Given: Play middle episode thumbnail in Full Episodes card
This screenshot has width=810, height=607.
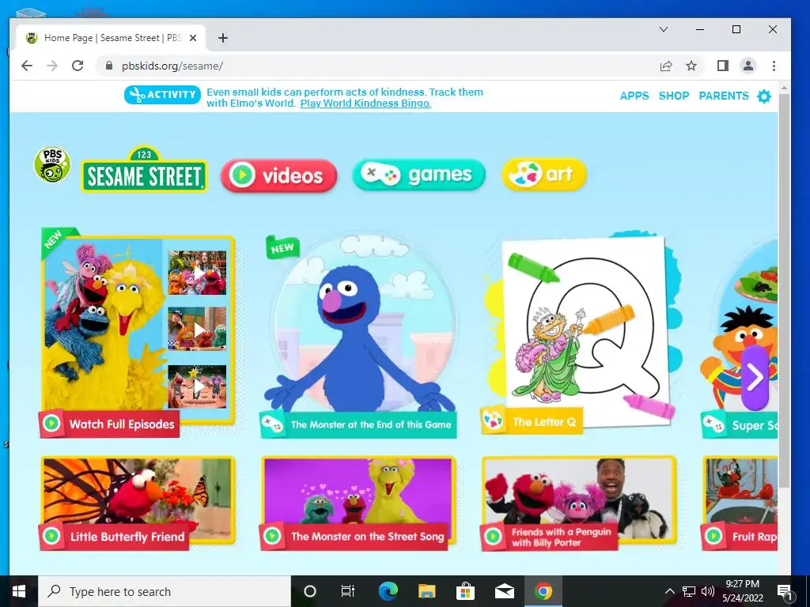Looking at the screenshot, I should coord(197,330).
